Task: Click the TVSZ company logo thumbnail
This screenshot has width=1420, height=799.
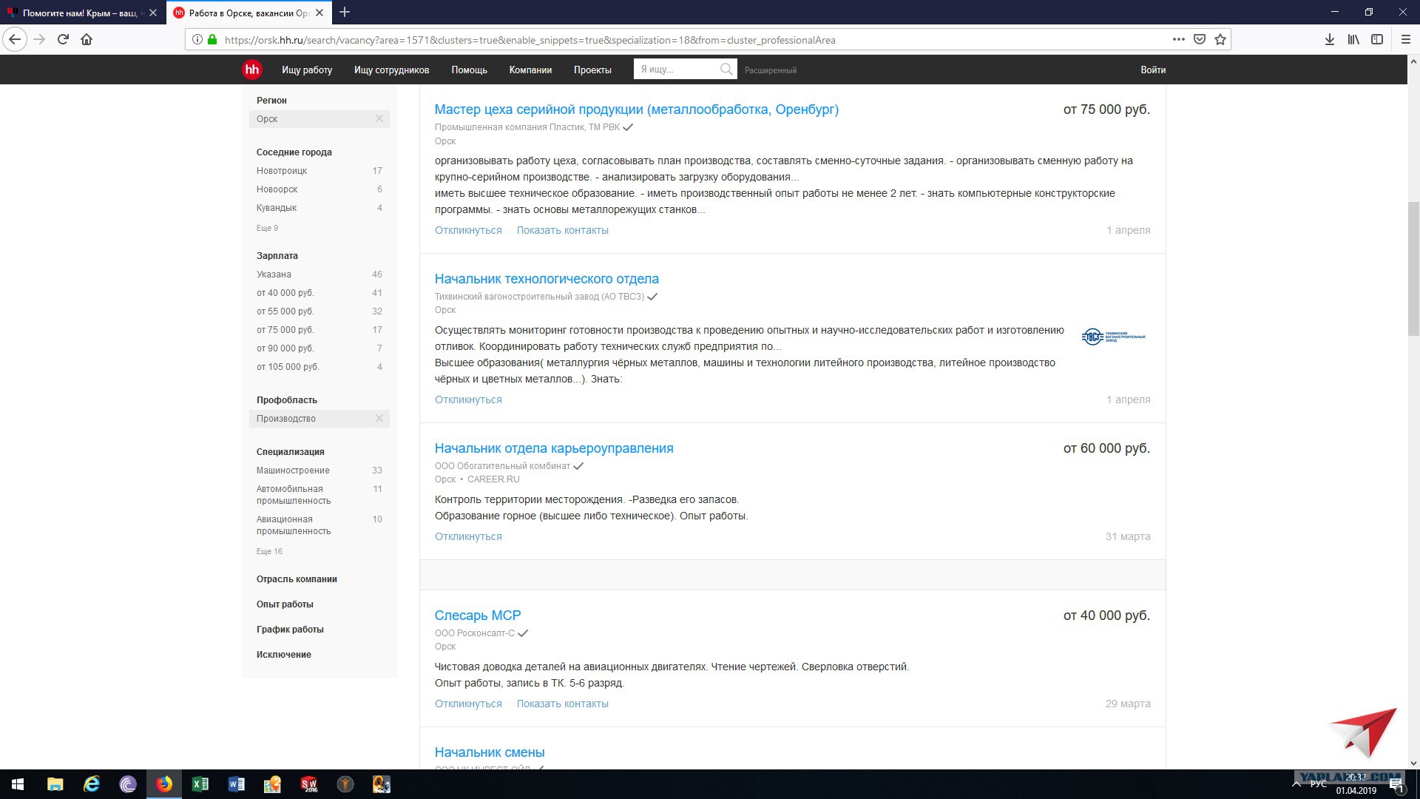Action: (1113, 337)
